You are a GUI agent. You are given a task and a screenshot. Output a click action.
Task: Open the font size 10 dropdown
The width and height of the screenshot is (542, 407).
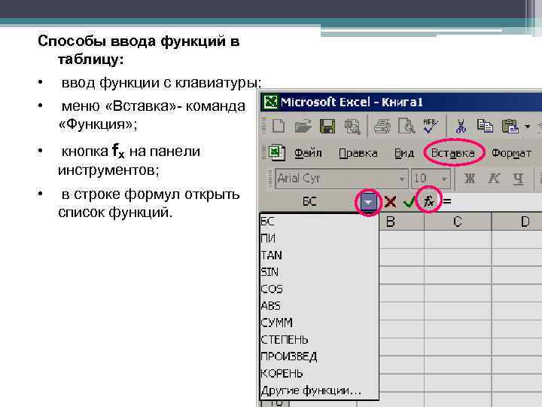tap(444, 179)
